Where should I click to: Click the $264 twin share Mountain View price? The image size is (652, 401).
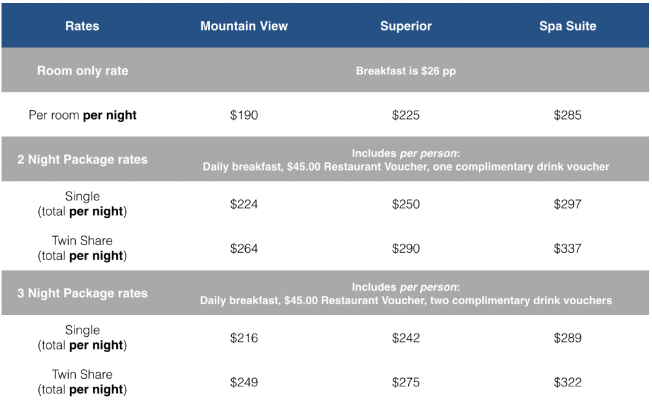pyautogui.click(x=244, y=248)
